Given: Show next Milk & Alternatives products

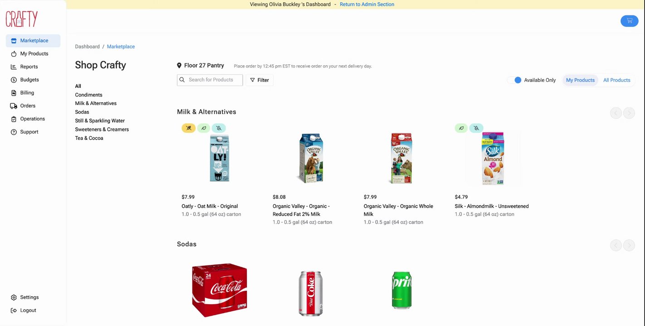Looking at the screenshot, I should click(x=629, y=113).
